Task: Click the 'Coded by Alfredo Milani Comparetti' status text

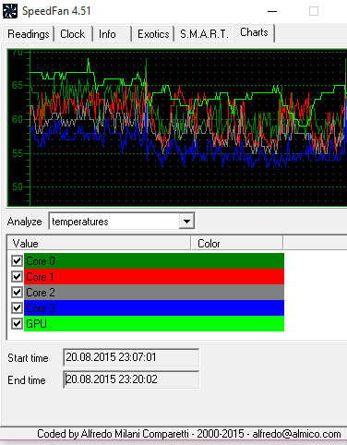Action: pyautogui.click(x=113, y=434)
